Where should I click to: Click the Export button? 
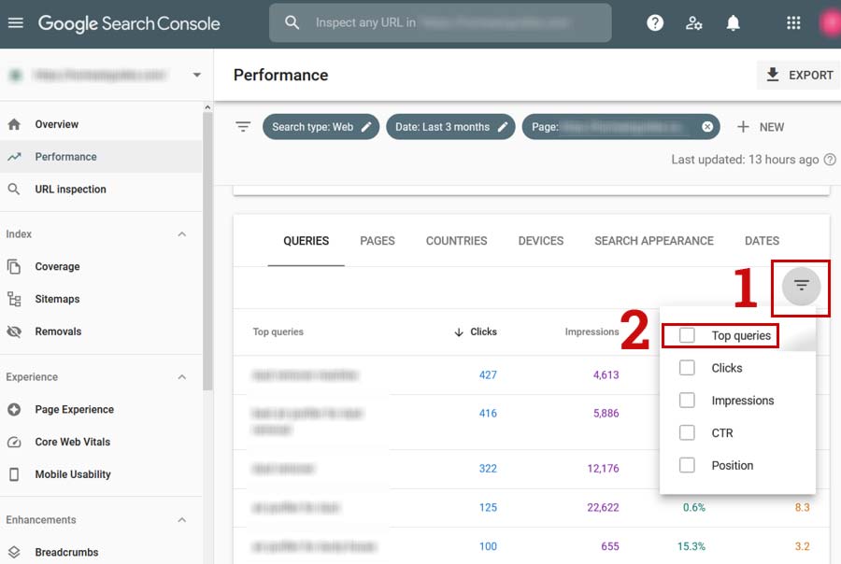[799, 75]
